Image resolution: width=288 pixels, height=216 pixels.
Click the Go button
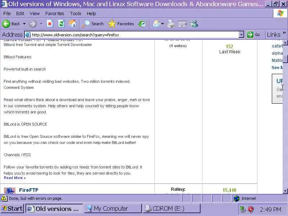(x=254, y=35)
